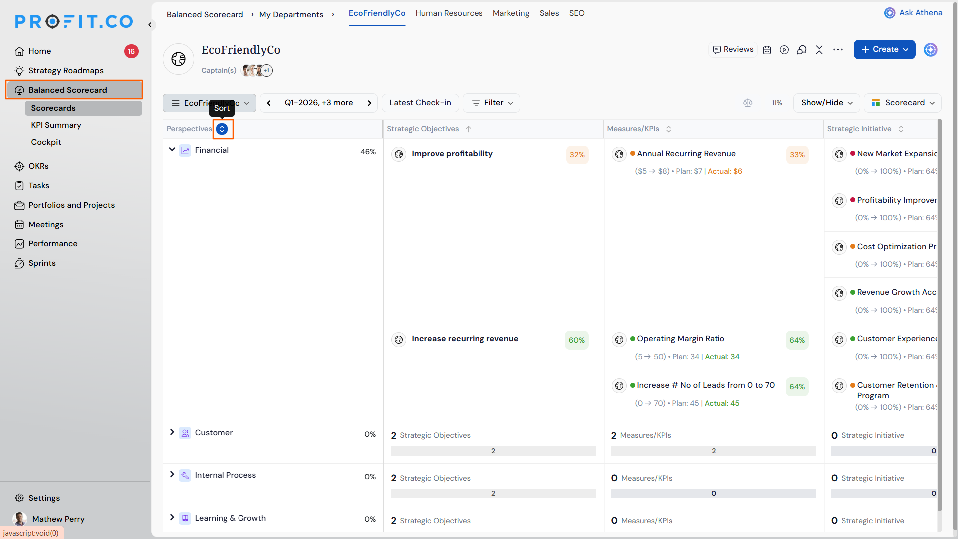Select the EcoFriendlyCo tab
This screenshot has height=539, width=958.
coord(377,13)
